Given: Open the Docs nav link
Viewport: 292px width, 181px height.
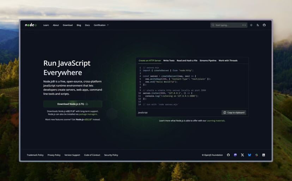Looking at the screenshot, I should 87,25.
